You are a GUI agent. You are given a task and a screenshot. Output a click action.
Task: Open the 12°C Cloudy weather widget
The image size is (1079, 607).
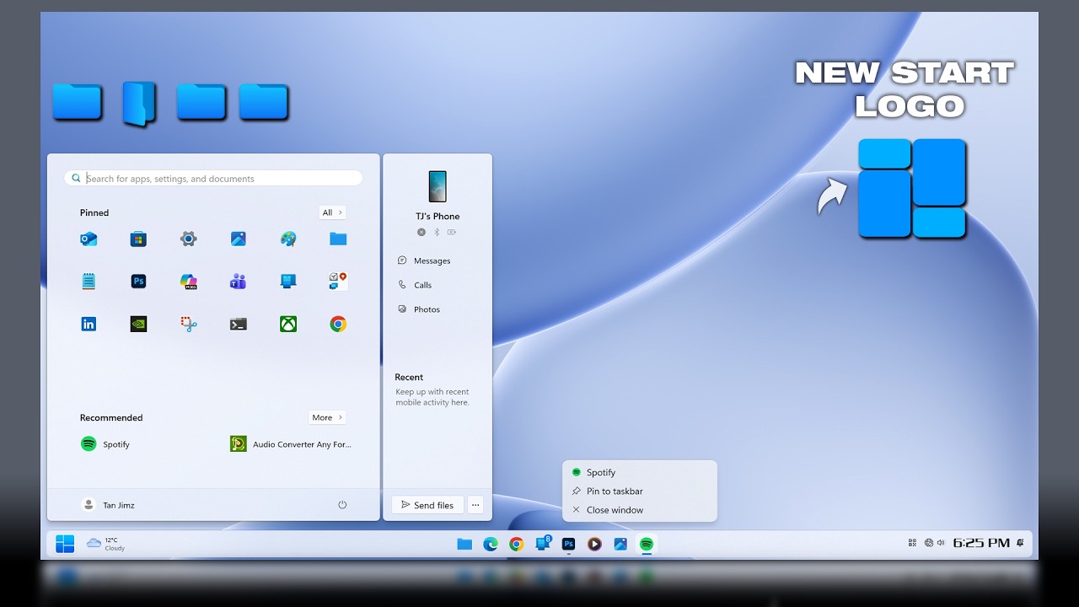(x=105, y=544)
